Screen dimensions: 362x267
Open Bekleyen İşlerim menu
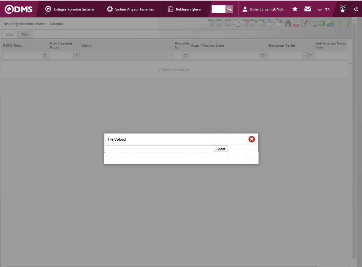coord(185,9)
